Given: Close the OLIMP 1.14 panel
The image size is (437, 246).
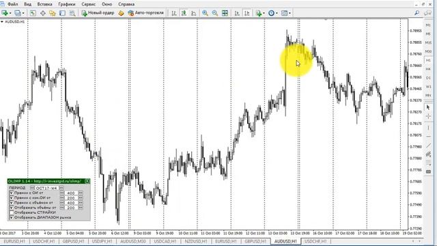Looking at the screenshot, I should click(87, 181).
